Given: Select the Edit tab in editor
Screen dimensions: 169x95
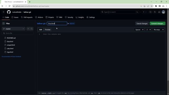Looking at the screenshot, I should [41, 30].
